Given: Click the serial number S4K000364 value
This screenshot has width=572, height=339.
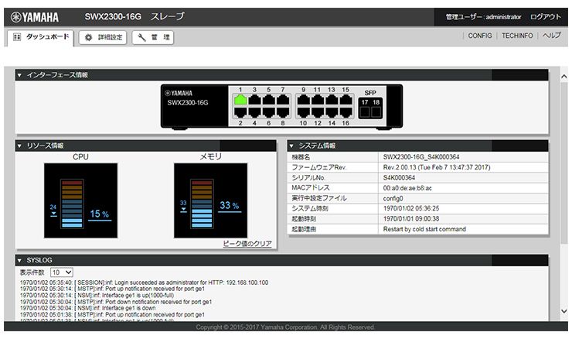Looking at the screenshot, I should coord(399,178).
